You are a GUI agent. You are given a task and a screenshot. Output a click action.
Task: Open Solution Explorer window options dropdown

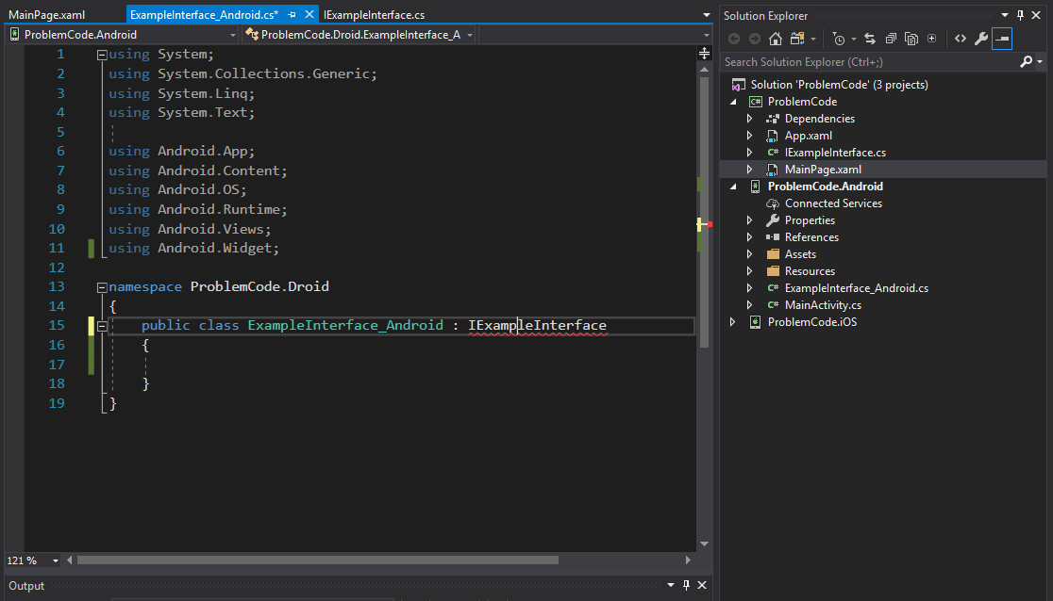coord(1005,15)
